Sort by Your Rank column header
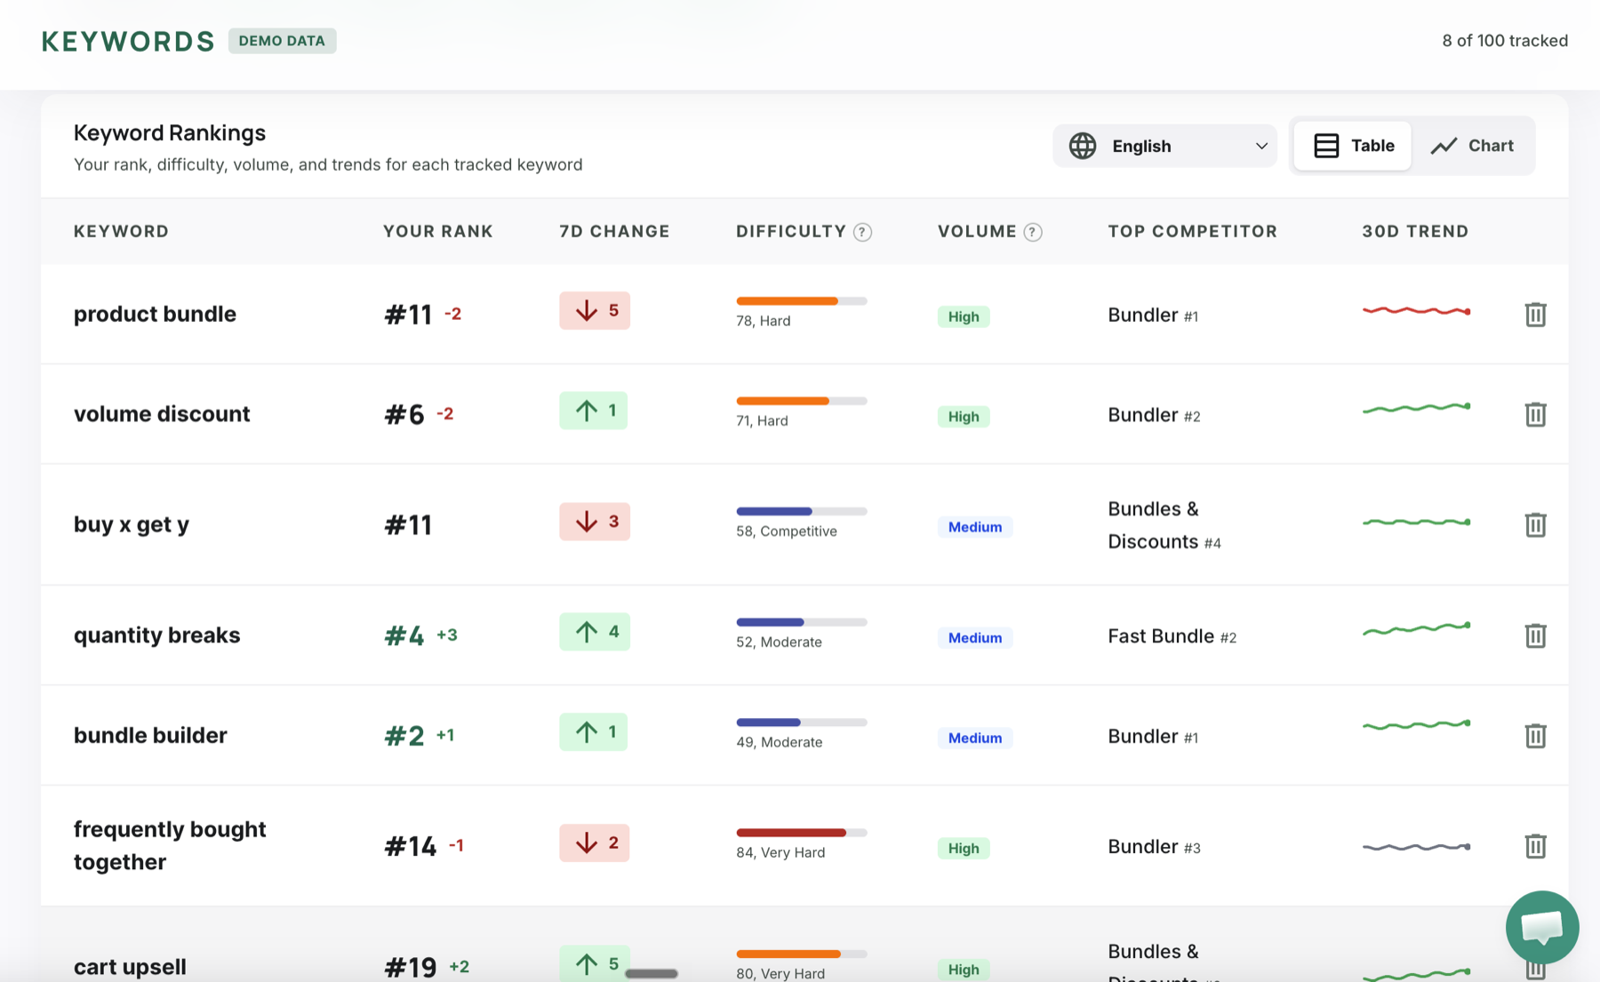Screen dimensions: 1600x982 click(x=438, y=231)
